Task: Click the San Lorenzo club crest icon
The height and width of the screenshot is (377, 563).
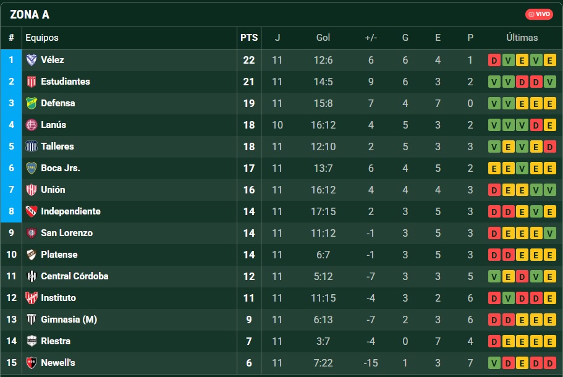Action: coord(32,233)
